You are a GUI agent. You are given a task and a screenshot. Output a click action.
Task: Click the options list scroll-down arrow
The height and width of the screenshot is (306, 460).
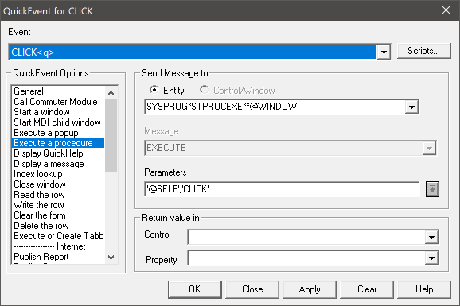pyautogui.click(x=111, y=258)
